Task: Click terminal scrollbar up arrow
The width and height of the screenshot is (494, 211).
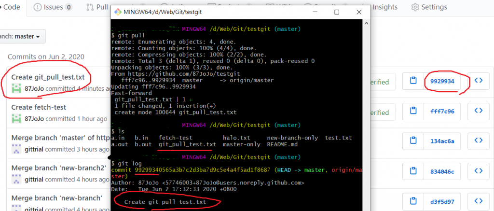Action: tap(366, 24)
